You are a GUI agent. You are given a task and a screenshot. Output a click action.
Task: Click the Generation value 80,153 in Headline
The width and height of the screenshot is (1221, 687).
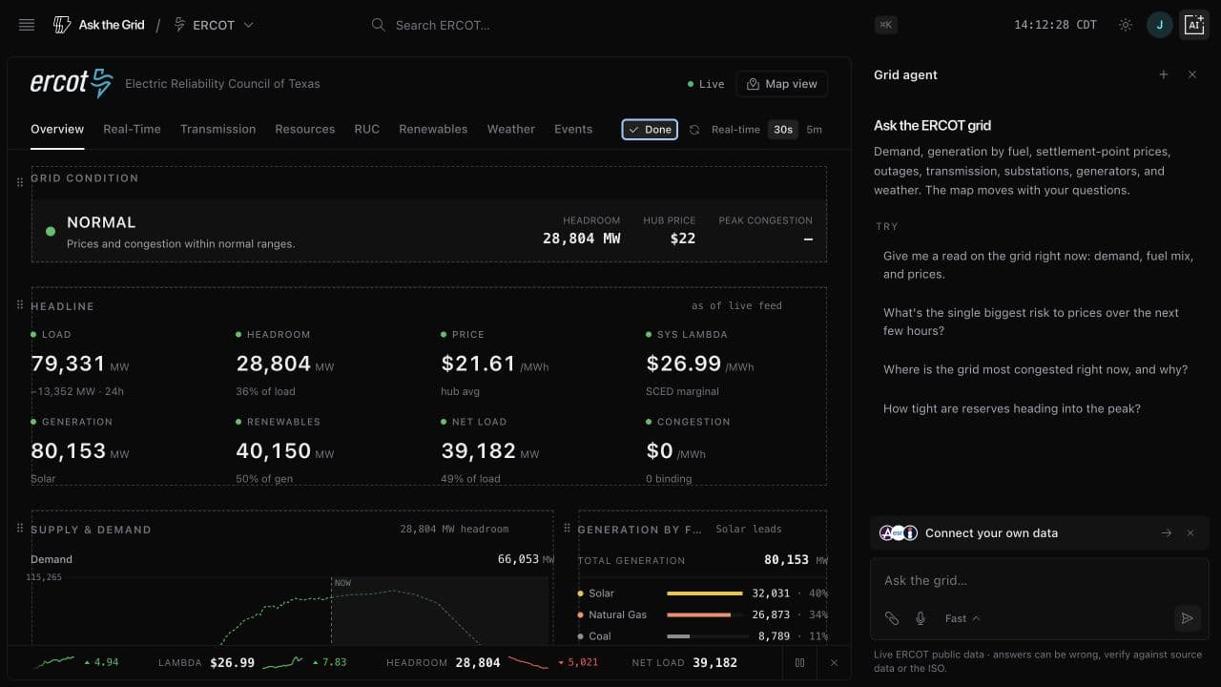(x=68, y=450)
